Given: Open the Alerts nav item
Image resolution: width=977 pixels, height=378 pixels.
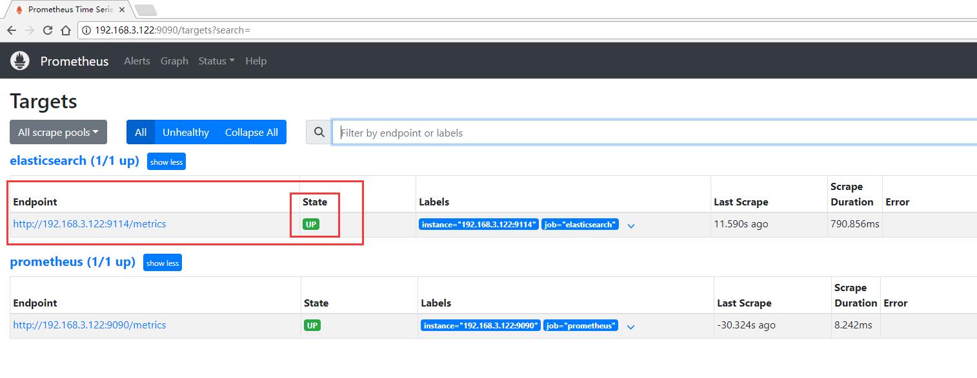Looking at the screenshot, I should (137, 61).
